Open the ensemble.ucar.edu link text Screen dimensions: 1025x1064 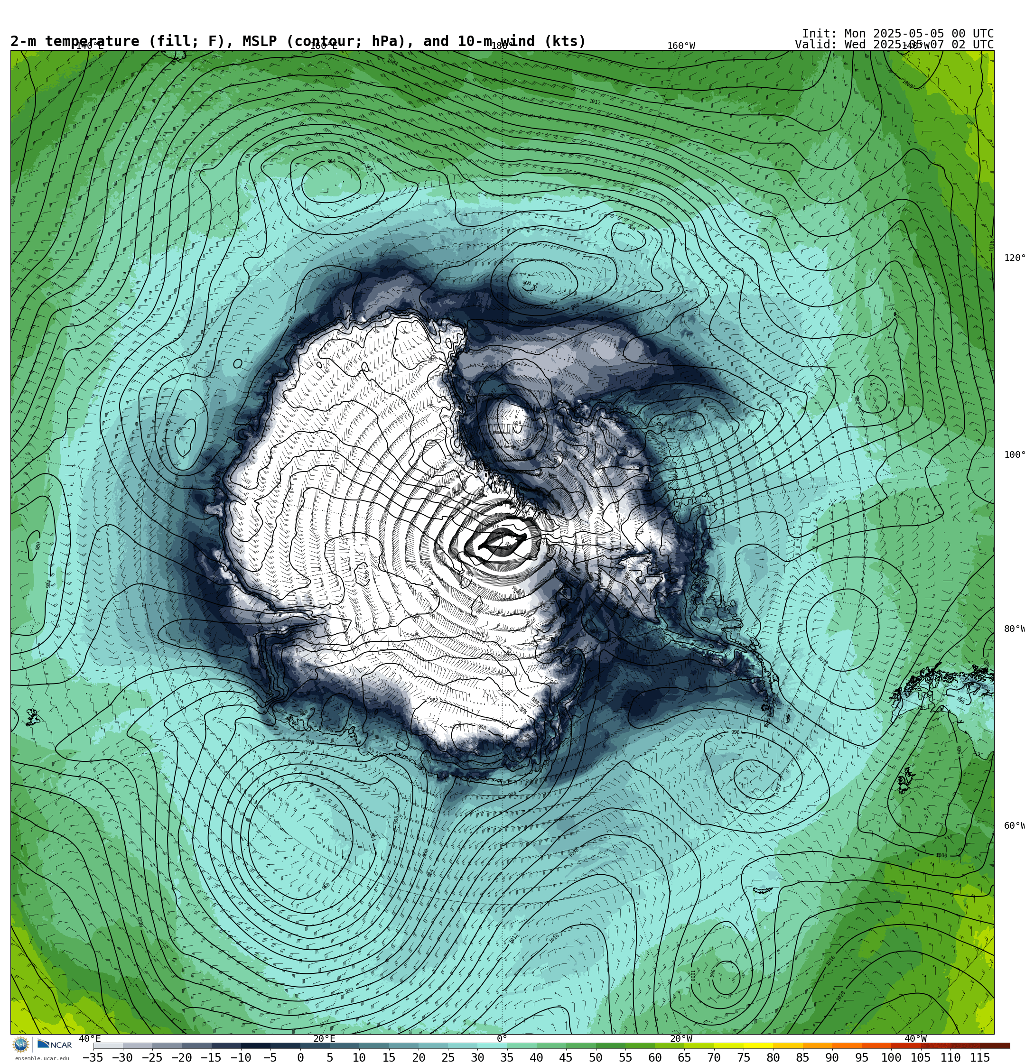[x=42, y=1058]
